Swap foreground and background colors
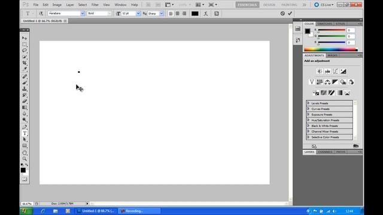The height and width of the screenshot is (215, 383). [x=27, y=165]
